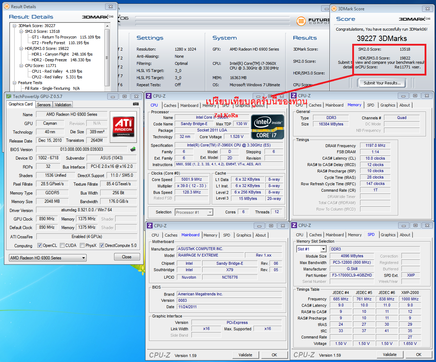Click the BIOS save chip icon
Image resolution: width=436 pixels, height=362 pixels.
[133, 149]
